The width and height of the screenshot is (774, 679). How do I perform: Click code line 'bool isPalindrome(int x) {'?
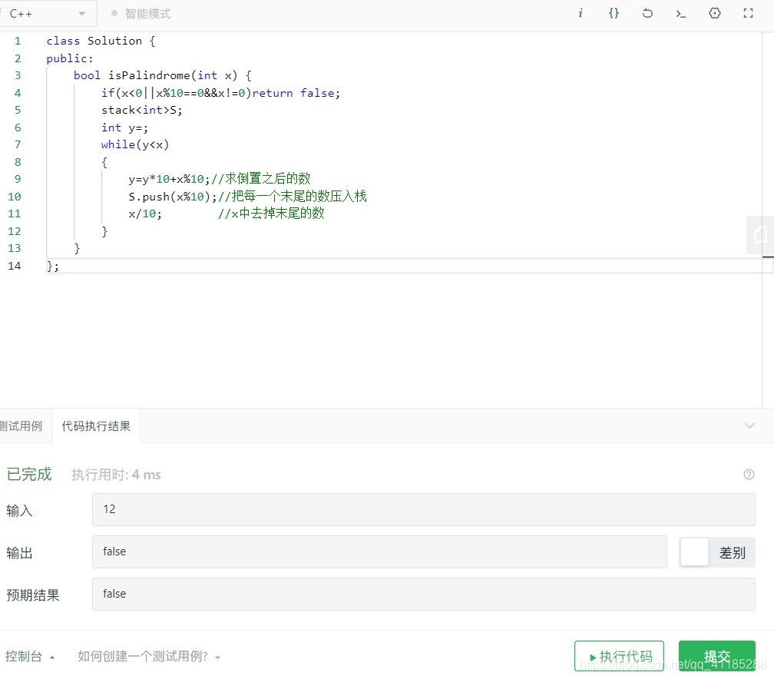[x=163, y=75]
